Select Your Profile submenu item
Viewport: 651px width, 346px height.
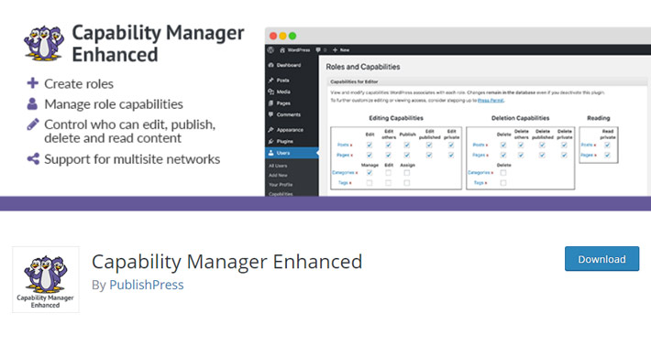click(x=281, y=185)
